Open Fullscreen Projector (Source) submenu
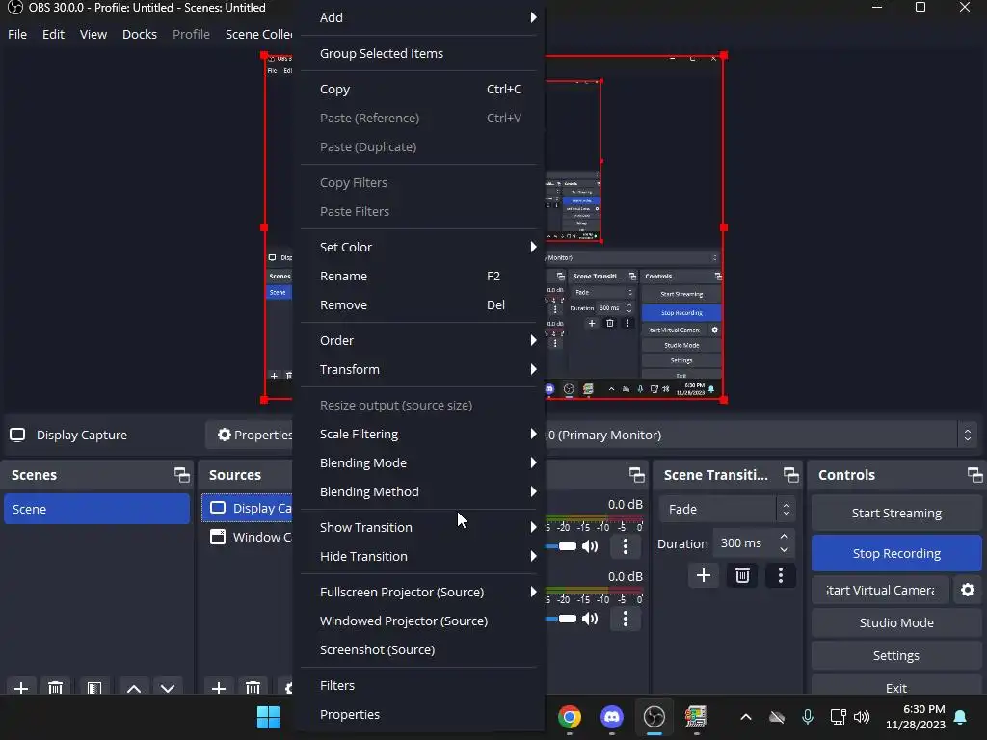987x740 pixels. point(419,593)
